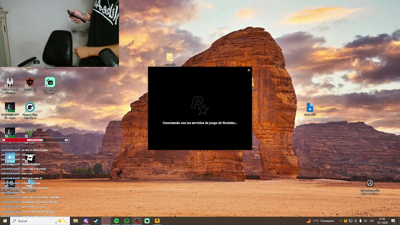Close the Rockstar launcher connecting window
The image size is (400, 225).
[249, 70]
